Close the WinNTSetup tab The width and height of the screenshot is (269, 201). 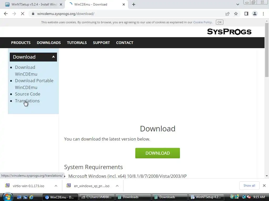61,4
